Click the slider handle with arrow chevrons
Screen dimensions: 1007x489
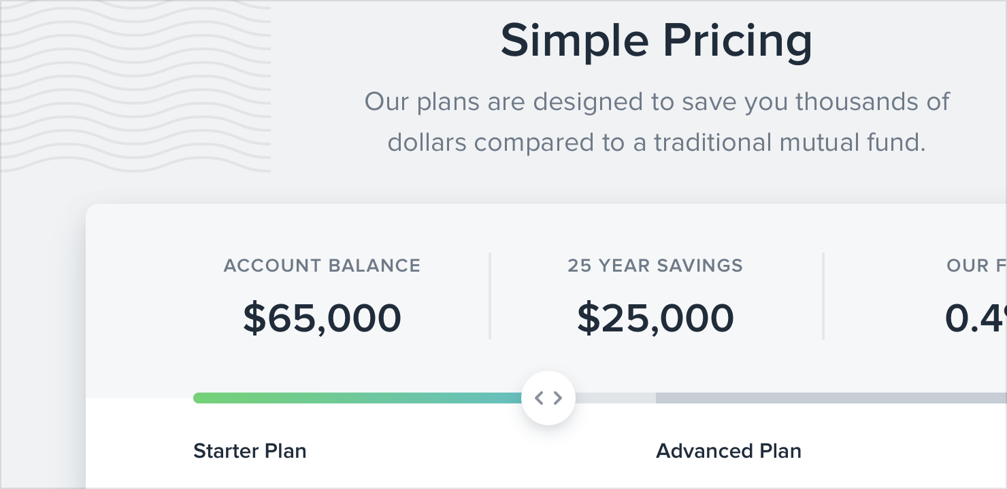(548, 398)
